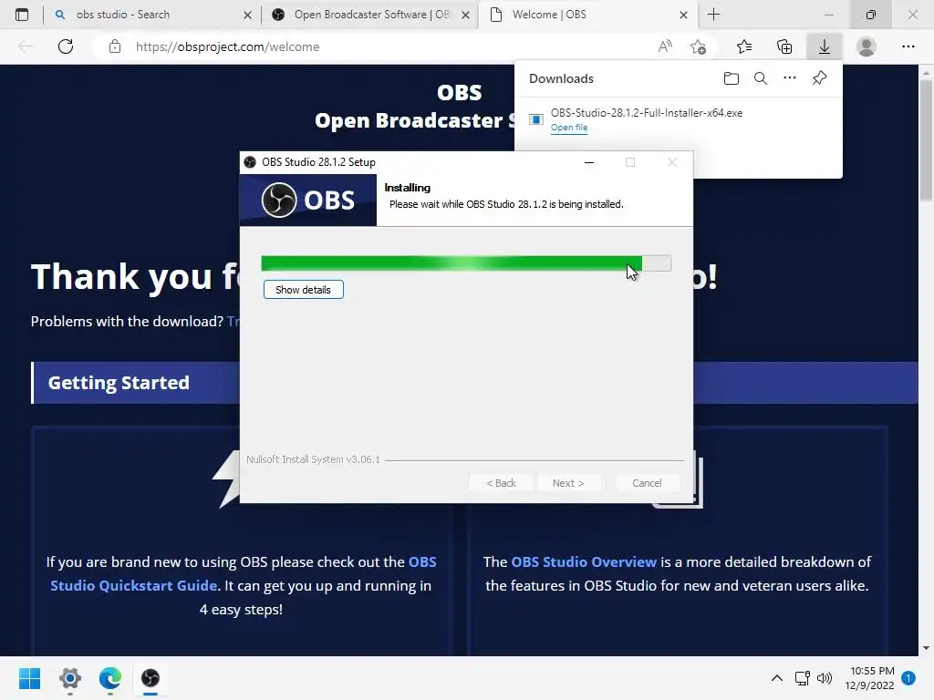The width and height of the screenshot is (934, 700).
Task: Close the obs studio Search tab
Action: (248, 15)
